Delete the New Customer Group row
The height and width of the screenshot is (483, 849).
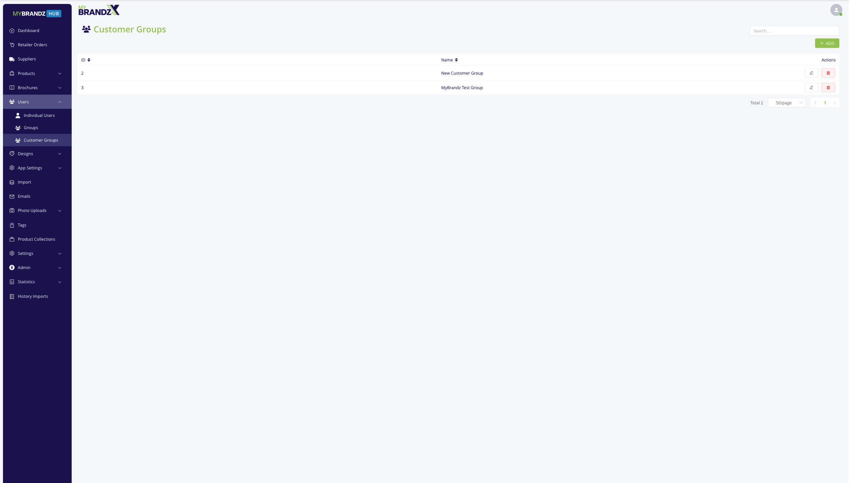click(x=828, y=73)
